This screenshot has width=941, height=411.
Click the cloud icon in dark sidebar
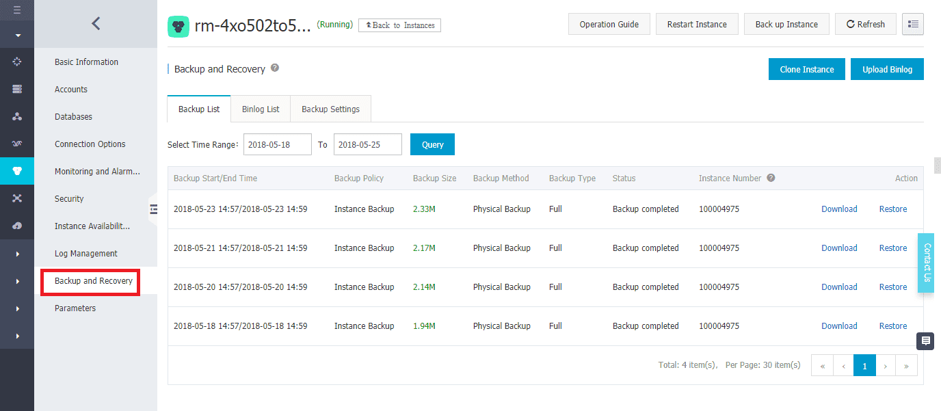point(17,226)
